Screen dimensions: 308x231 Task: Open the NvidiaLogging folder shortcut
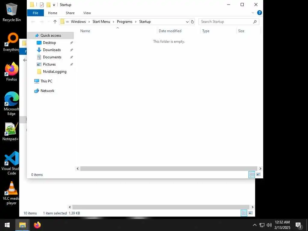55,72
